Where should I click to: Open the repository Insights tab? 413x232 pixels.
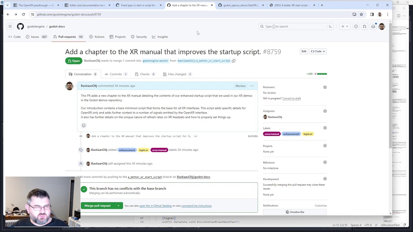(x=160, y=37)
